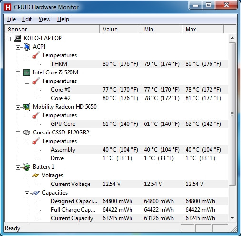This screenshot has height=236, width=241.
Task: Collapse the ACPI node
Action: click(x=18, y=47)
